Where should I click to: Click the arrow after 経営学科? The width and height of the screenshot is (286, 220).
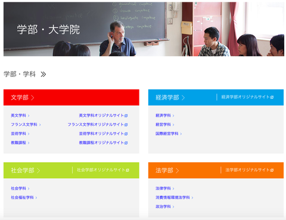[x=173, y=125]
